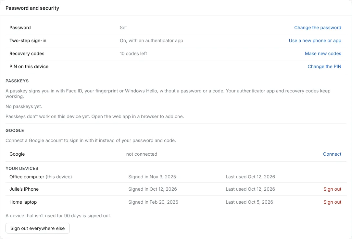This screenshot has width=352, height=239.
Task: Select the Julie's iPhone device name
Action: pos(24,189)
